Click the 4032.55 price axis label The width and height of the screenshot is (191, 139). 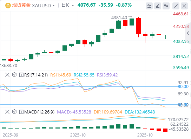coord(181,42)
